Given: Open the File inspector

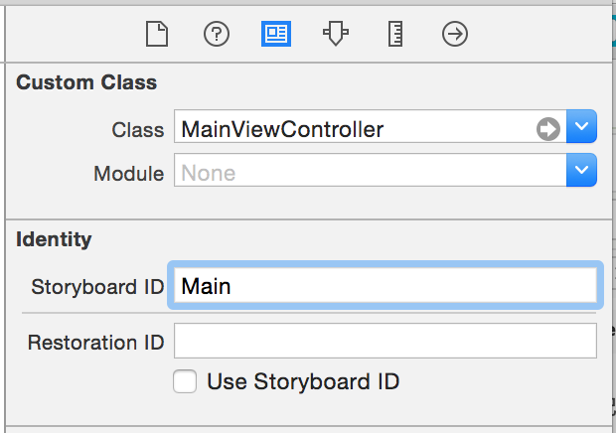Looking at the screenshot, I should (157, 34).
